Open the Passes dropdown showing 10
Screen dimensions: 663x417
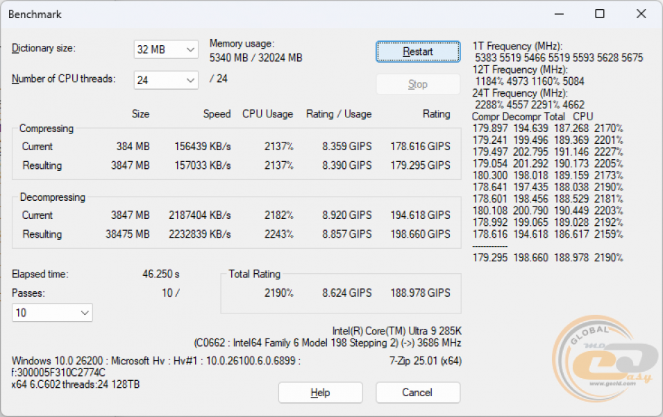[51, 313]
